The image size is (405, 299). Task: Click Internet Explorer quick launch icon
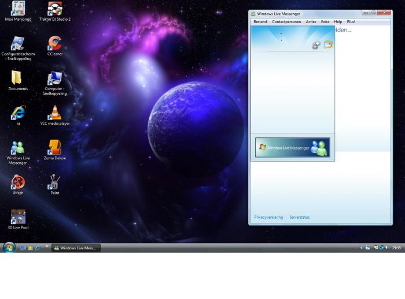[x=38, y=248]
